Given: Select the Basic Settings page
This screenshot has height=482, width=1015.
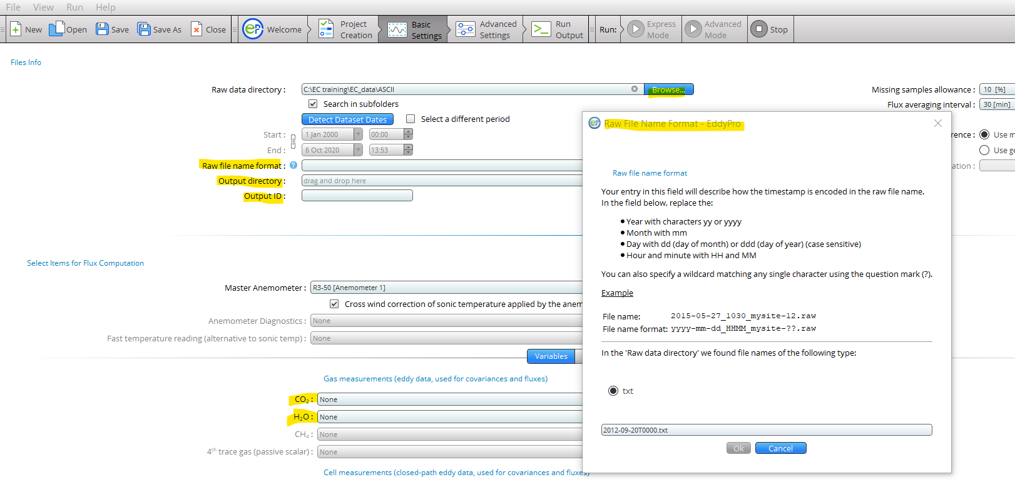Looking at the screenshot, I should click(414, 29).
